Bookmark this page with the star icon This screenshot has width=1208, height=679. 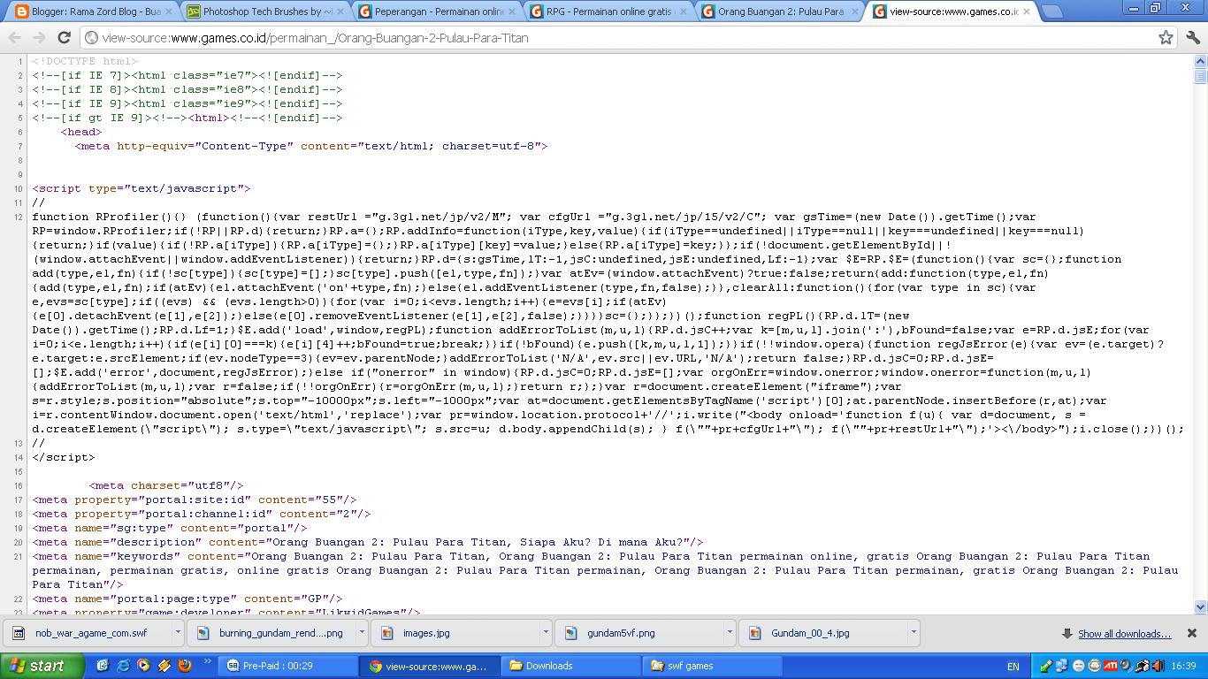point(1166,38)
